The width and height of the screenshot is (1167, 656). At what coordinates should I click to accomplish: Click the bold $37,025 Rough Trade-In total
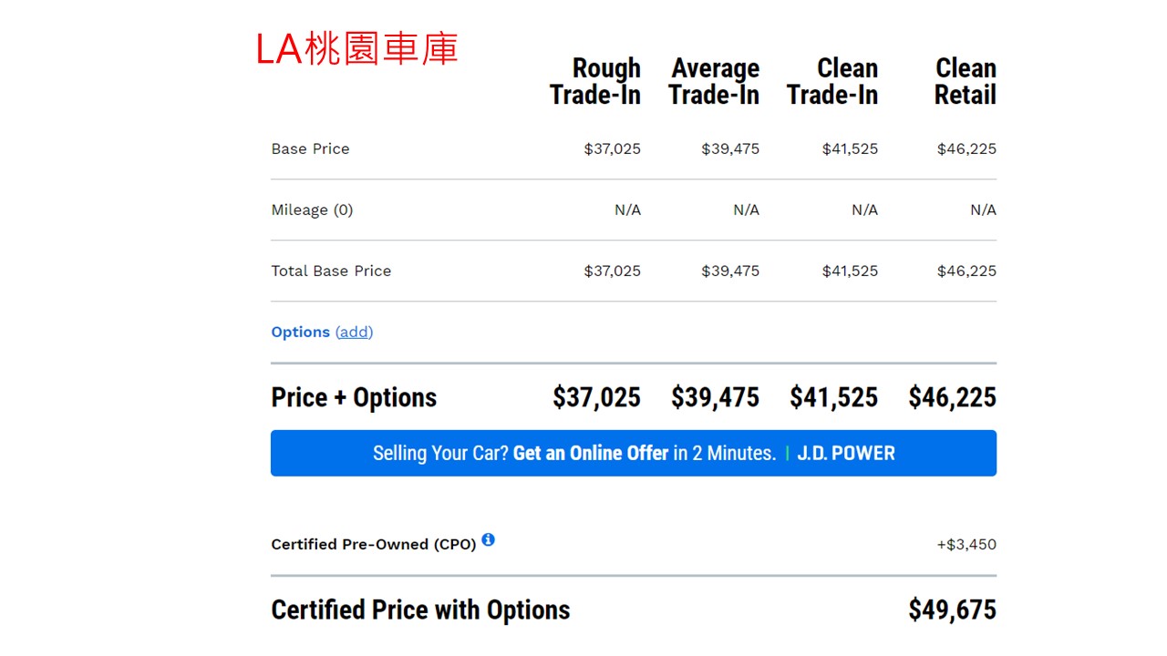tap(597, 397)
